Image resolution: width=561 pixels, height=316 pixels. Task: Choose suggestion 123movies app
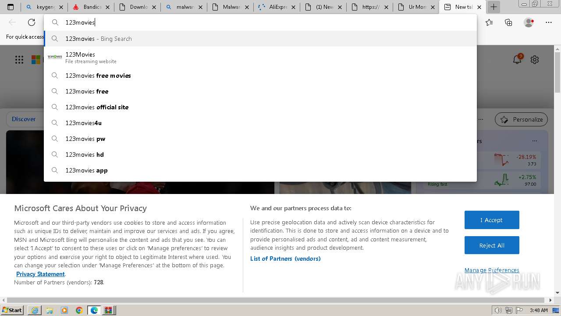260,170
